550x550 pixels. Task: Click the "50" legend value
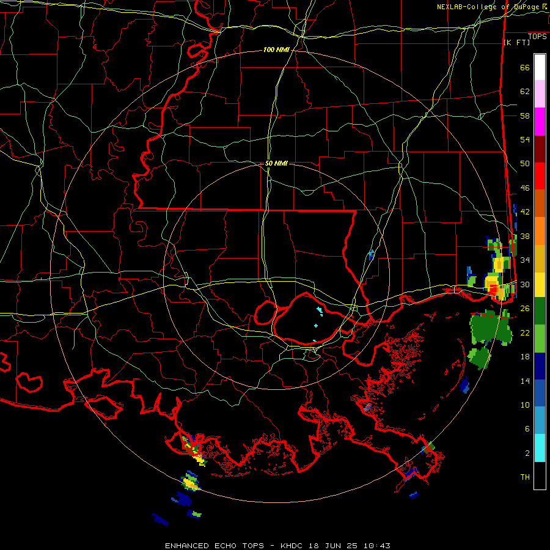[525, 164]
